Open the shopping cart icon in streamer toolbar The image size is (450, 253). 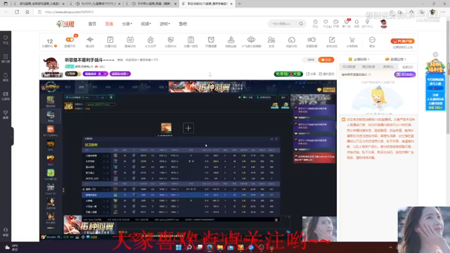352,39
